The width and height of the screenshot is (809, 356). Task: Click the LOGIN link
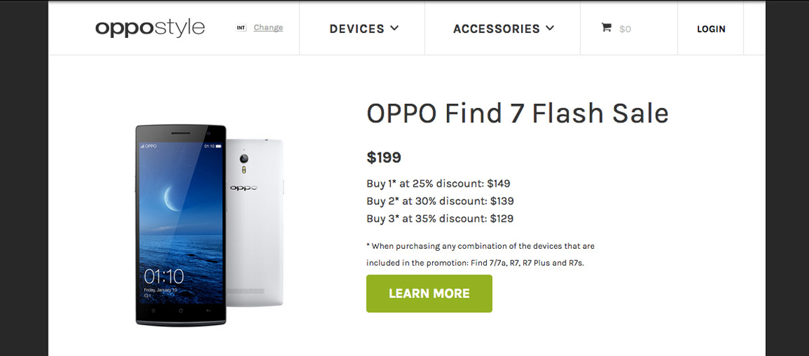coord(711,29)
